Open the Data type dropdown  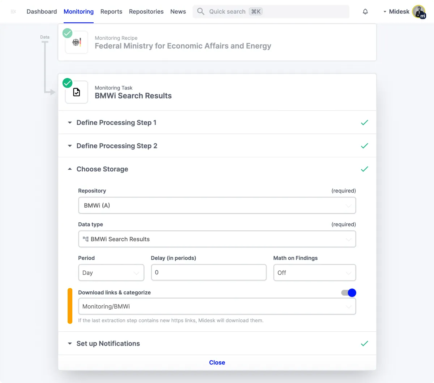[217, 239]
